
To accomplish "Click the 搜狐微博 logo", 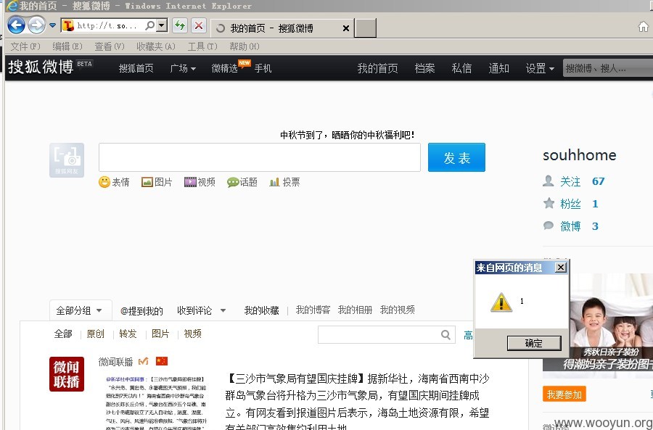I will (41, 67).
